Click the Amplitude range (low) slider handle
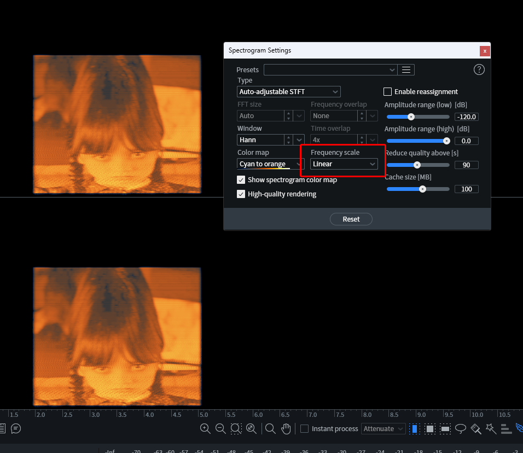The image size is (523, 453). 411,117
